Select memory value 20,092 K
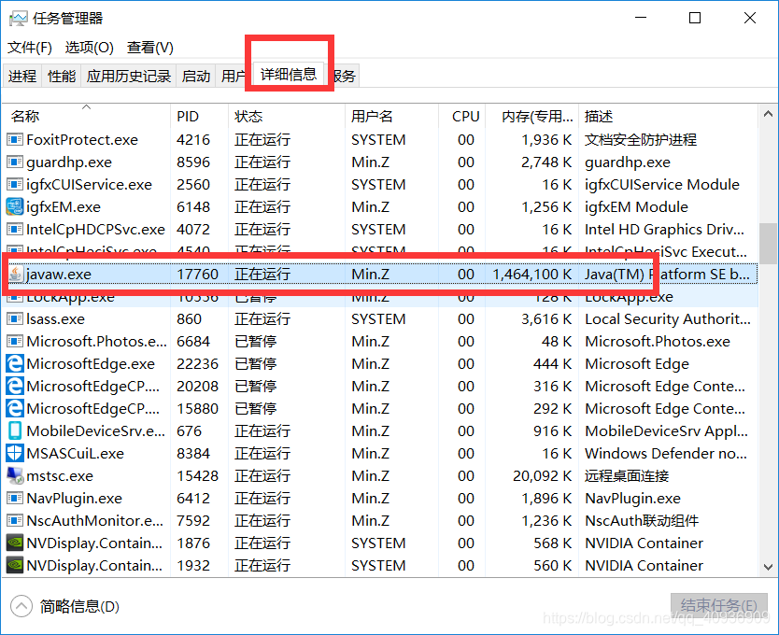 (x=542, y=475)
